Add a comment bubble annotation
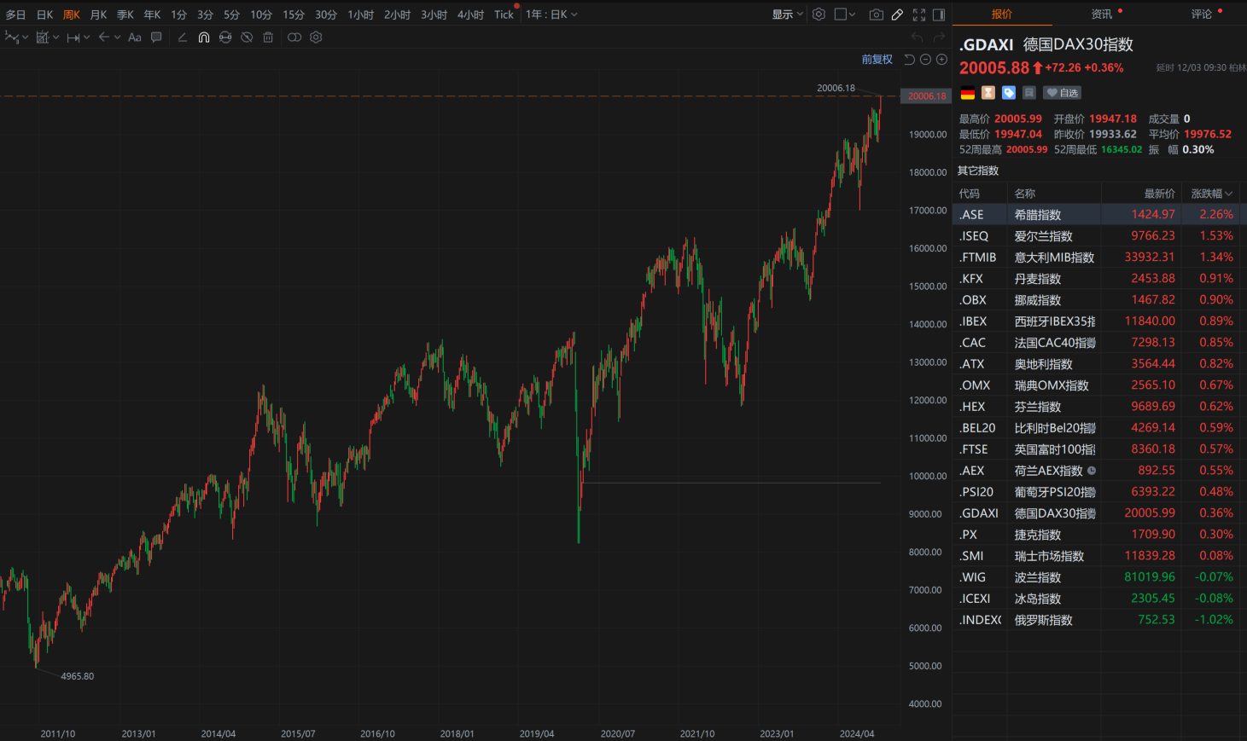This screenshot has height=741, width=1247. coord(156,38)
